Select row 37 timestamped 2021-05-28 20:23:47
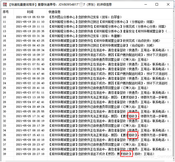 point(87,144)
